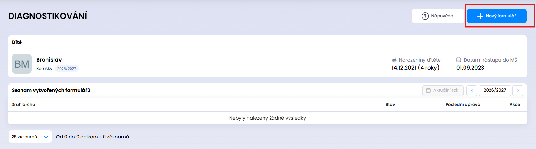Open the Nápověda help button
The height and width of the screenshot is (149, 536).
pyautogui.click(x=438, y=16)
